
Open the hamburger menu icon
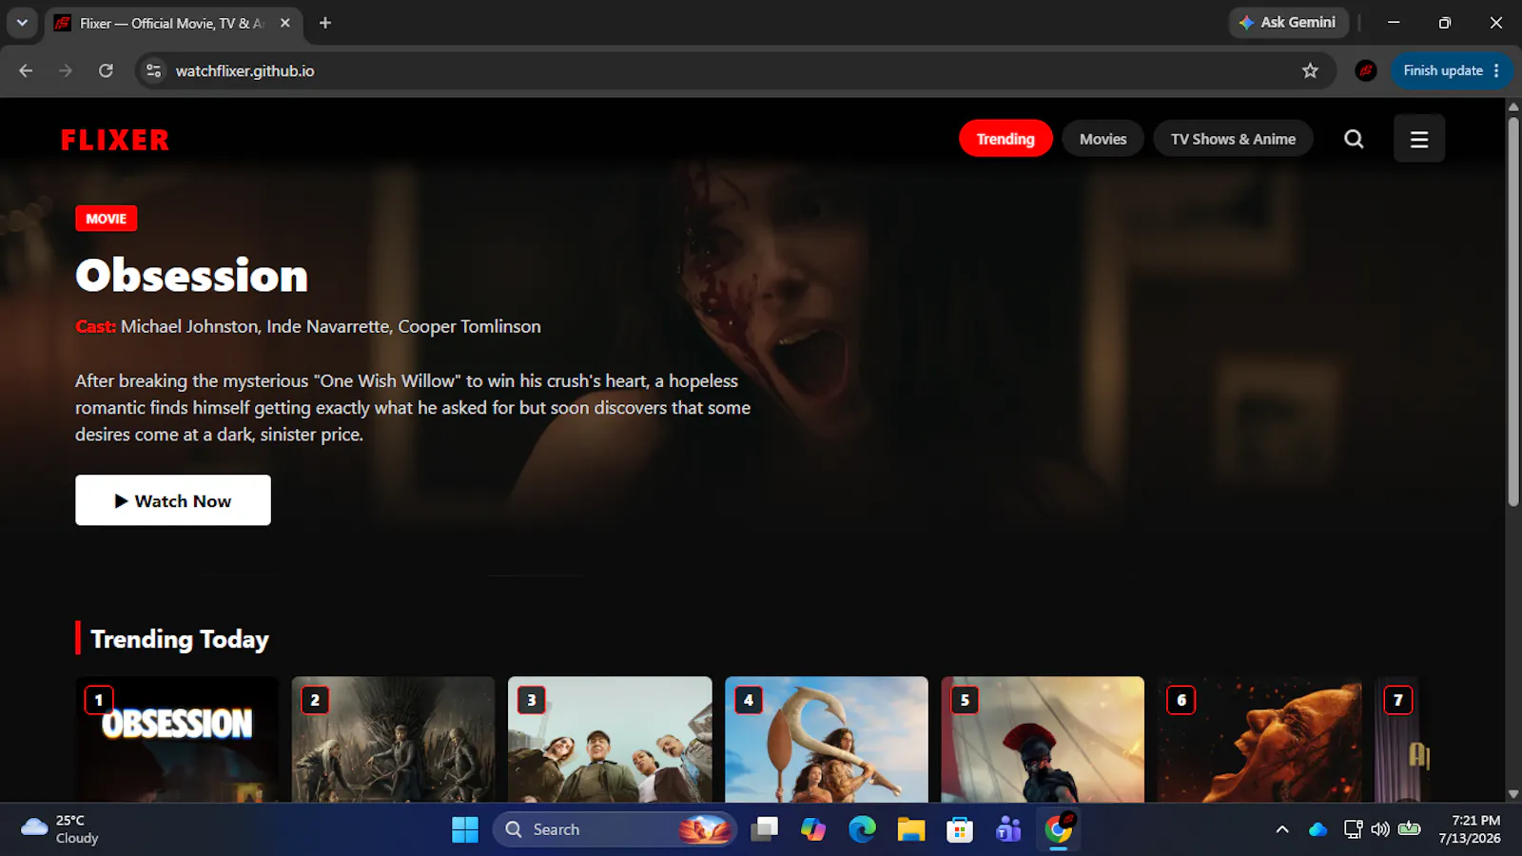click(1419, 139)
